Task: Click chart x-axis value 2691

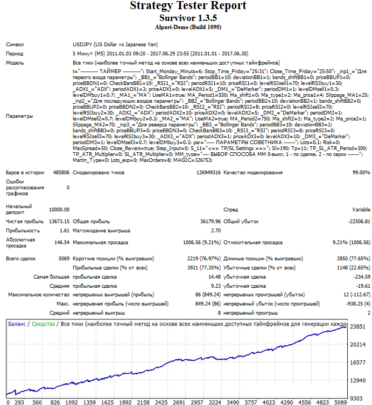Action: tap(179, 402)
